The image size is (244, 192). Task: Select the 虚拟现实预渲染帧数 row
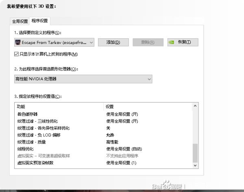pos(35,163)
